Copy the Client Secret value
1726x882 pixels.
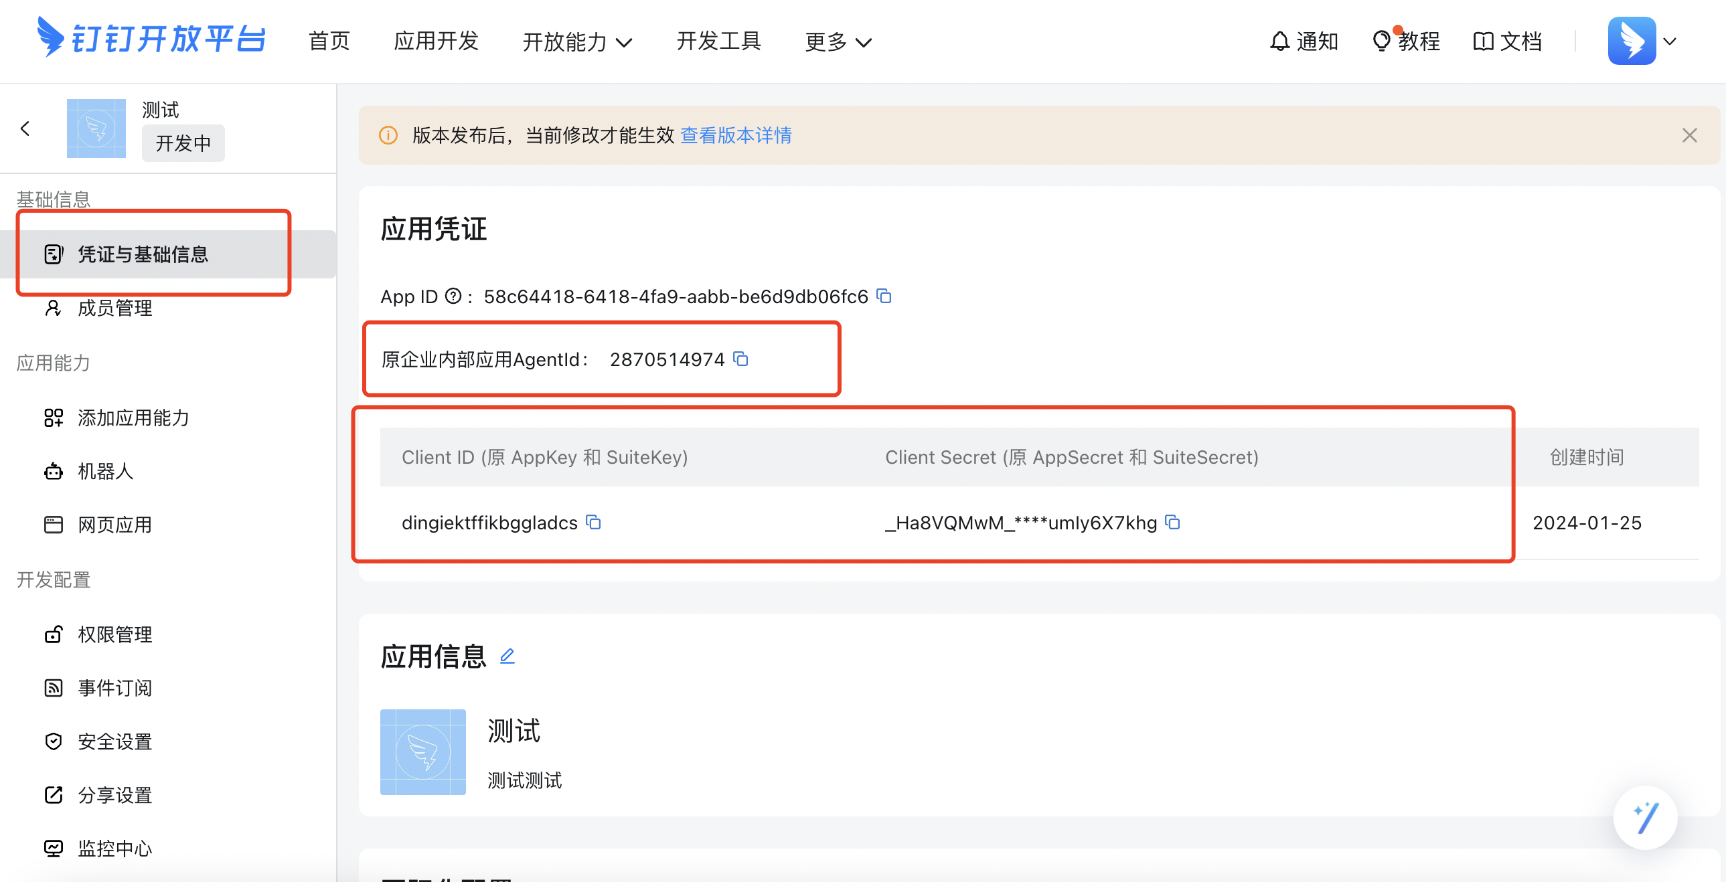coord(1172,523)
